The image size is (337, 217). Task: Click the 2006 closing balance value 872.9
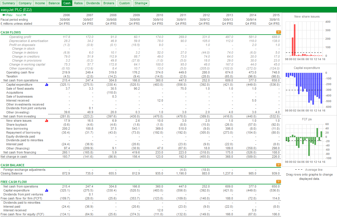click(66, 173)
